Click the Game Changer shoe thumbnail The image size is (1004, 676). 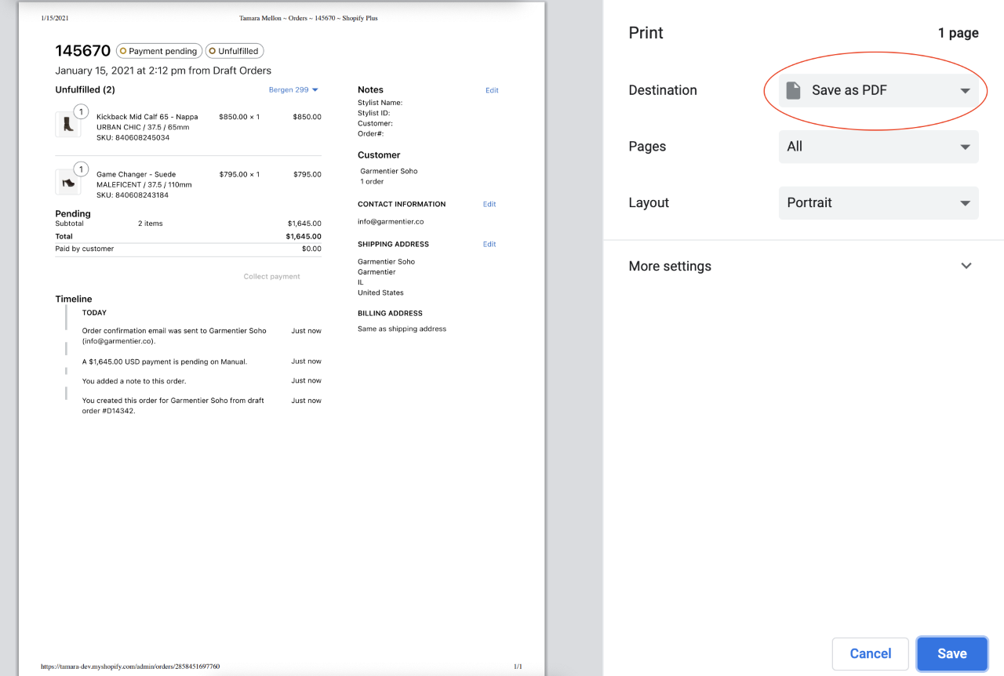[67, 182]
